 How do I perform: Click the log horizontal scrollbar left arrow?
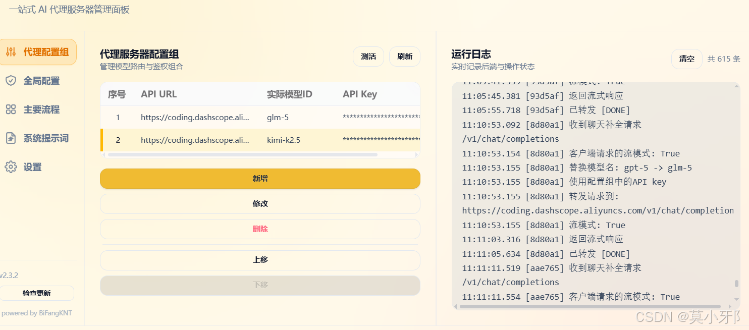456,306
